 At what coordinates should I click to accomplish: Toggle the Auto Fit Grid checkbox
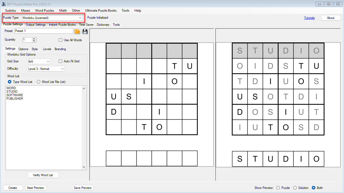click(x=61, y=61)
